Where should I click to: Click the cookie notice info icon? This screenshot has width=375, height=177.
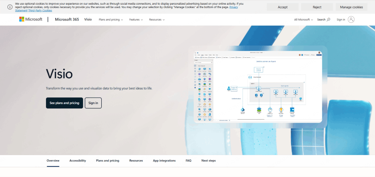click(10, 7)
